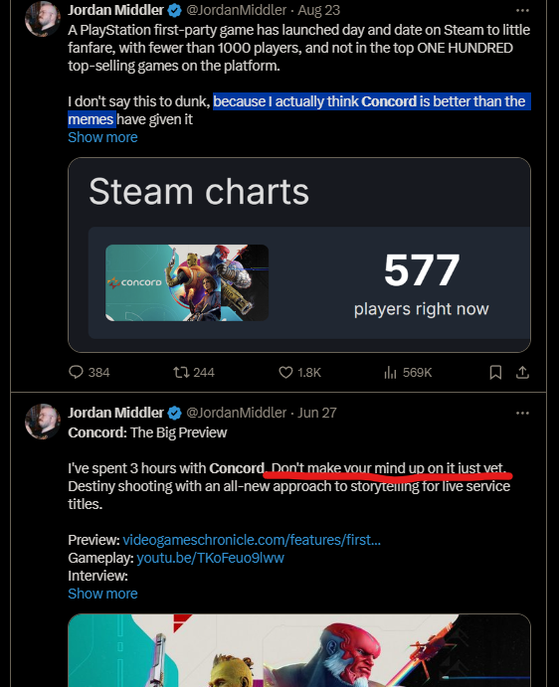Image resolution: width=559 pixels, height=687 pixels.
Task: Open the youtu.be gameplay link
Action: pyautogui.click(x=211, y=558)
